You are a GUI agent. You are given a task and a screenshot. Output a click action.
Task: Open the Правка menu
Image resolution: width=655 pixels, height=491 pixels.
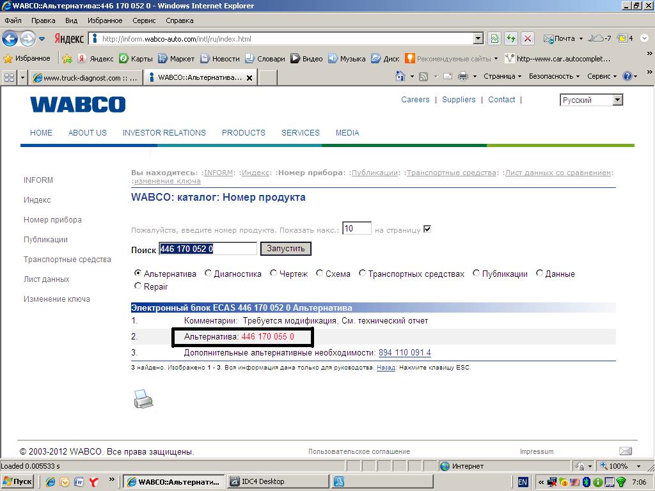[43, 20]
